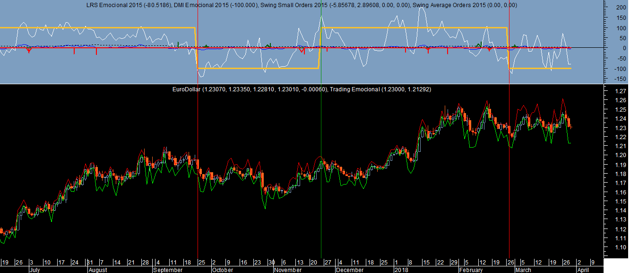Viewport: 639px width, 273px height.
Task: Click the 1.23 price level on the axis
Action: click(x=621, y=128)
